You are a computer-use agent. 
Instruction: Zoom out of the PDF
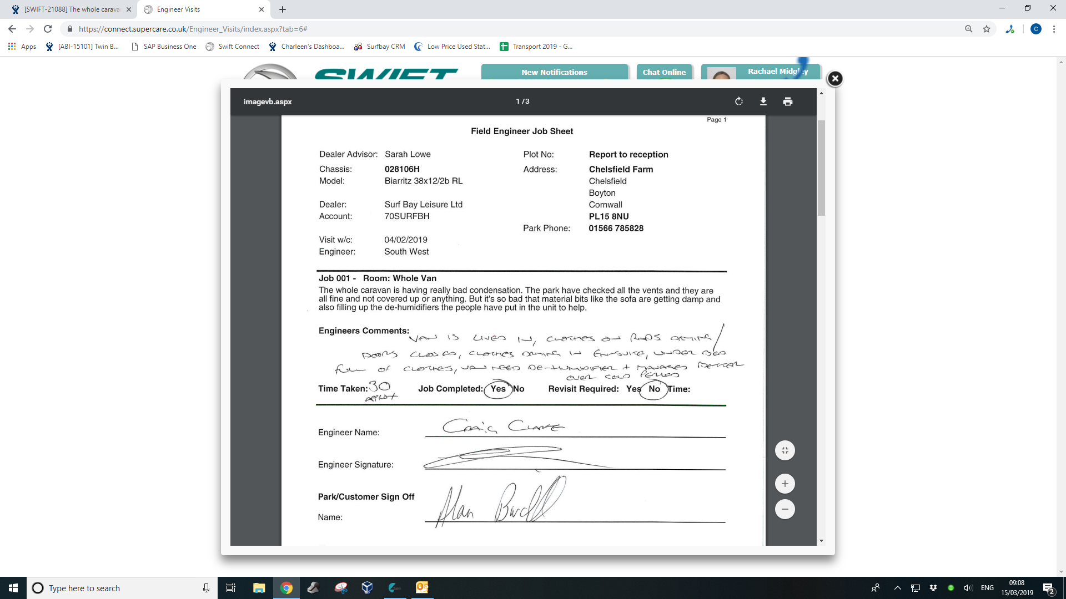click(x=785, y=509)
